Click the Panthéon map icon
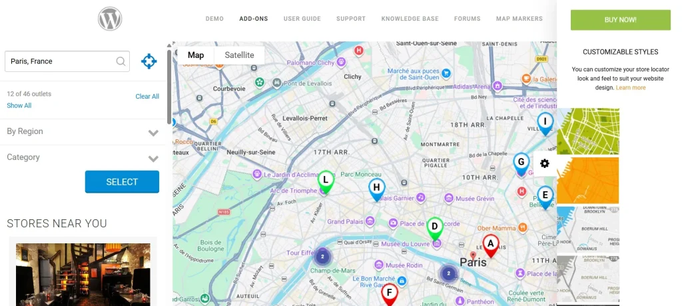Viewport: 682px width, 306px height. click(x=460, y=301)
